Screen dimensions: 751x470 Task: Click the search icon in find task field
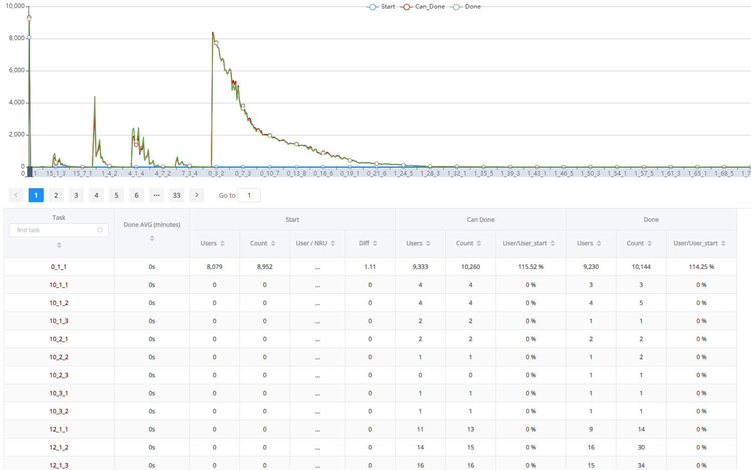(100, 230)
